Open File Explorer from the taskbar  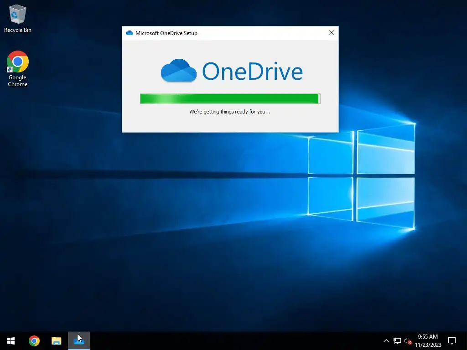[56, 341]
